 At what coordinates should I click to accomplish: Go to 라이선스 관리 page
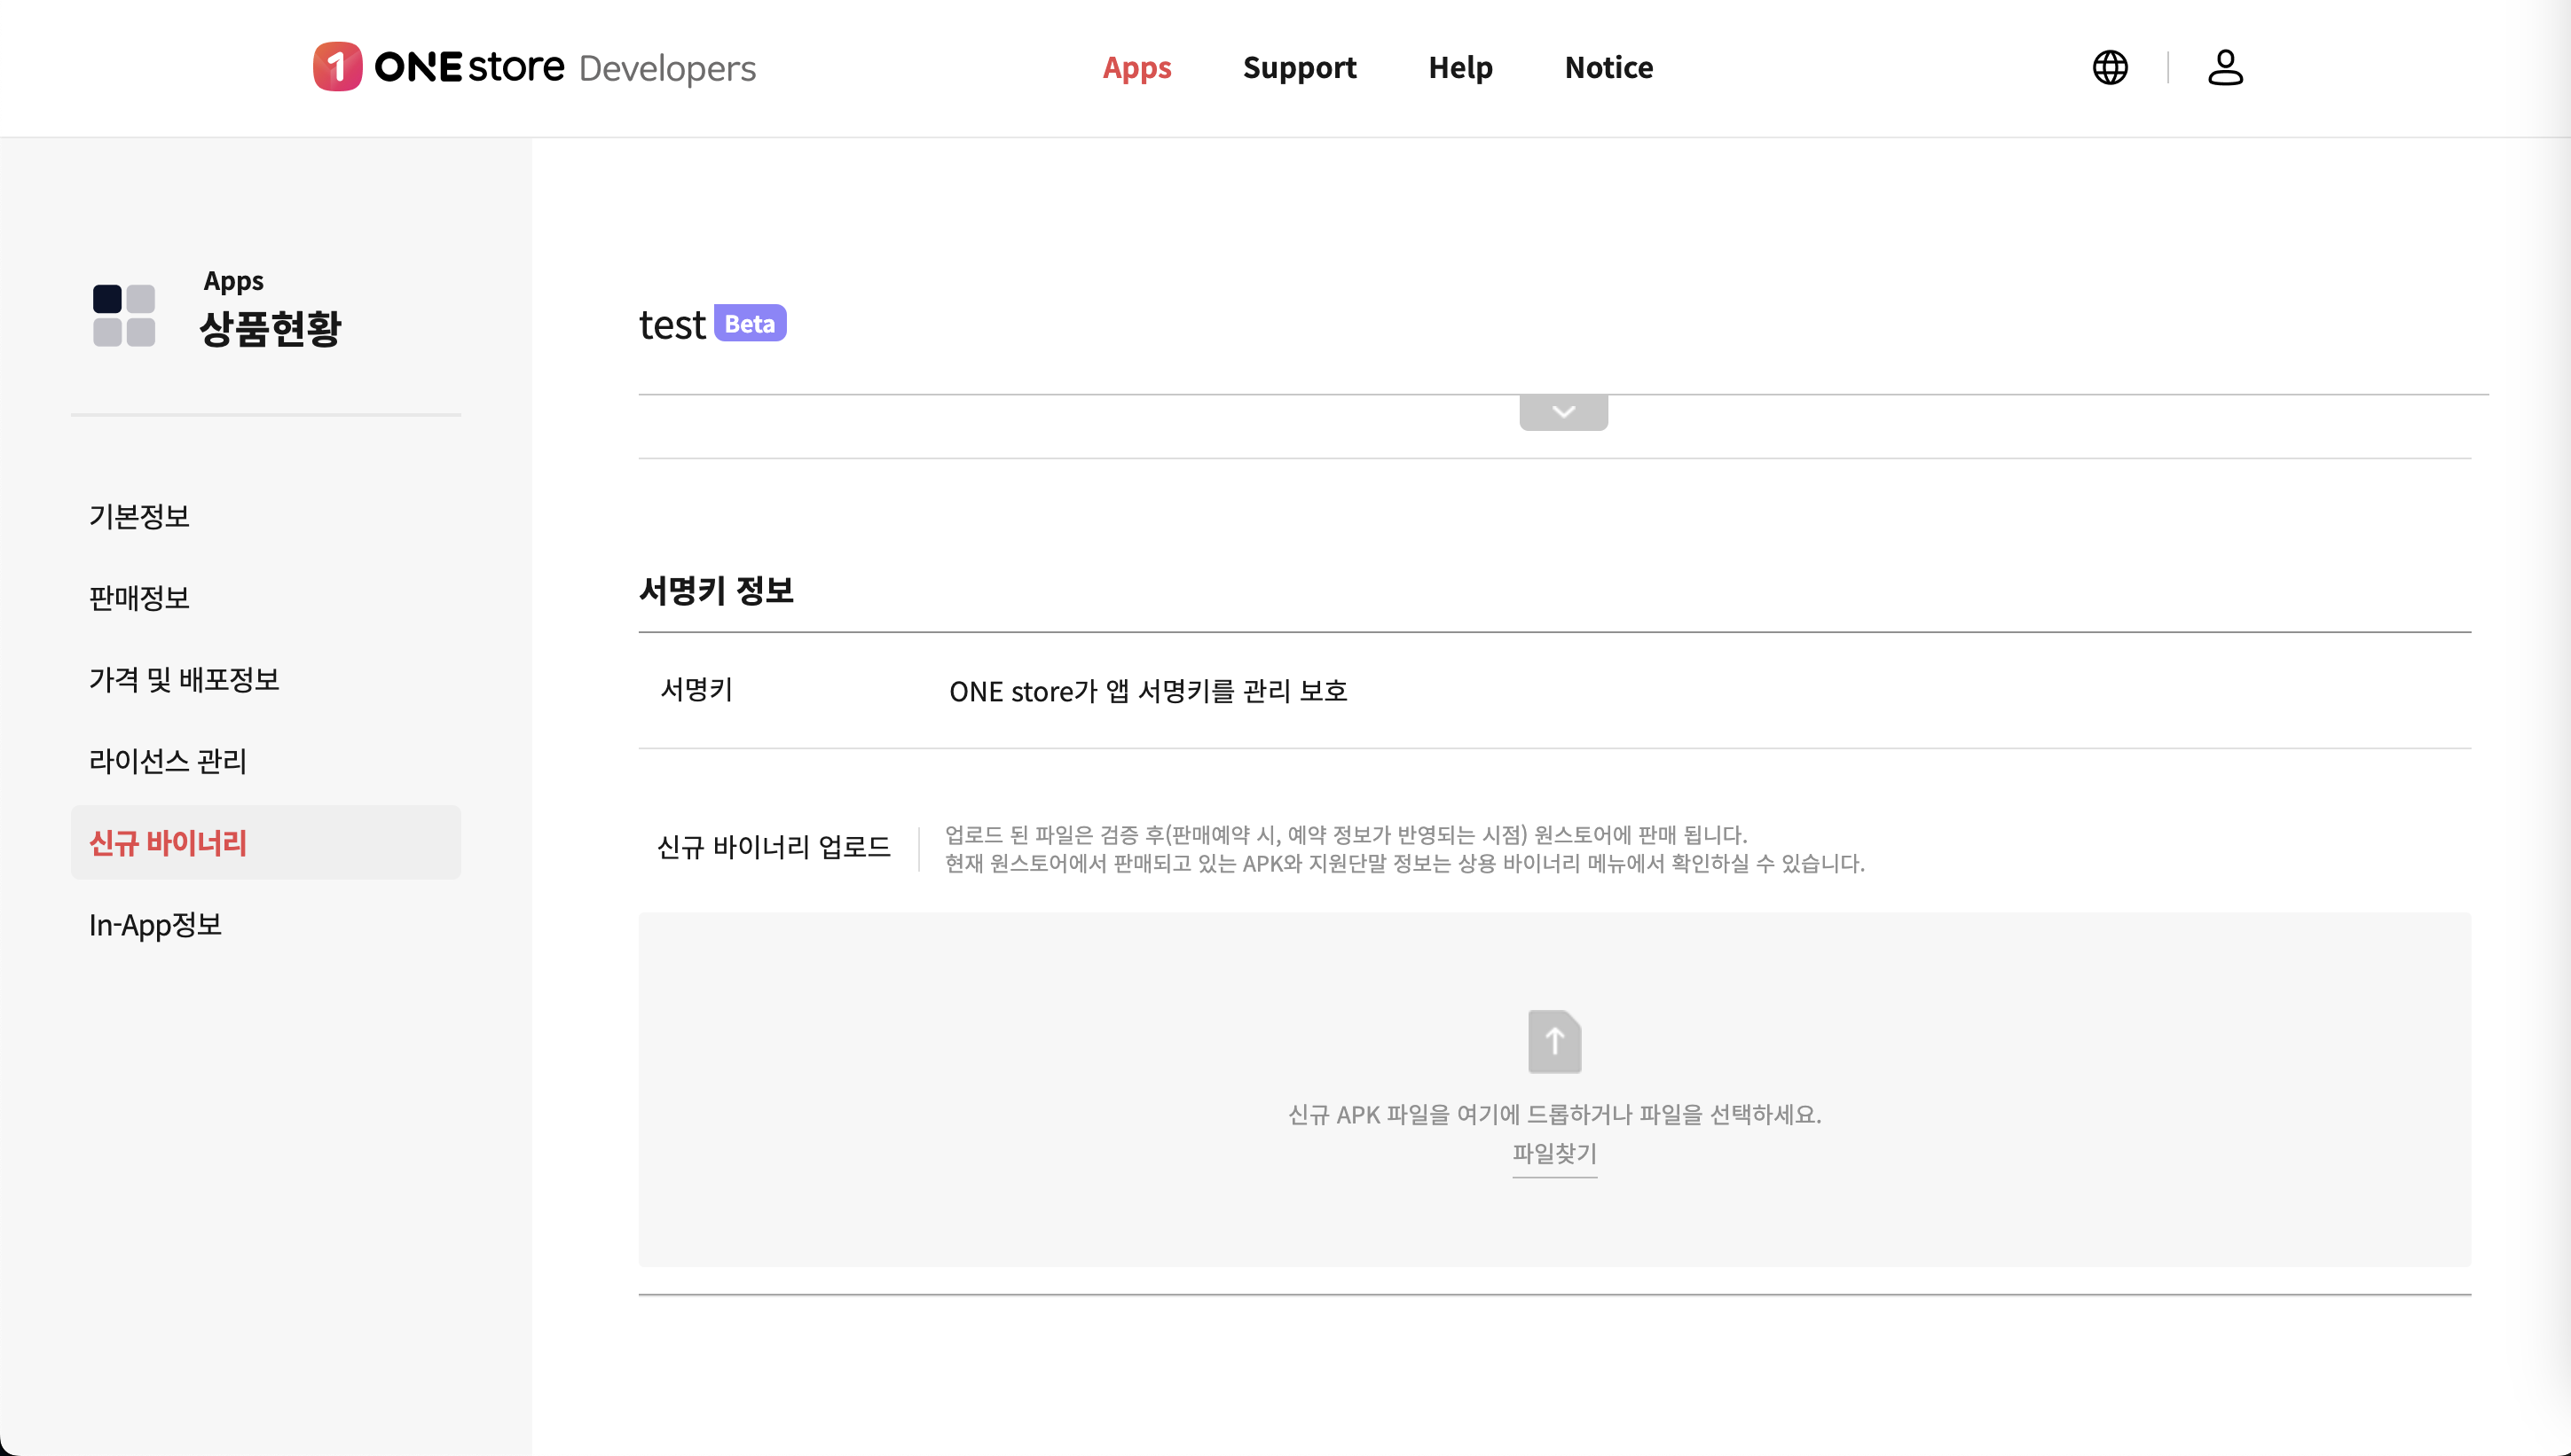click(x=167, y=761)
